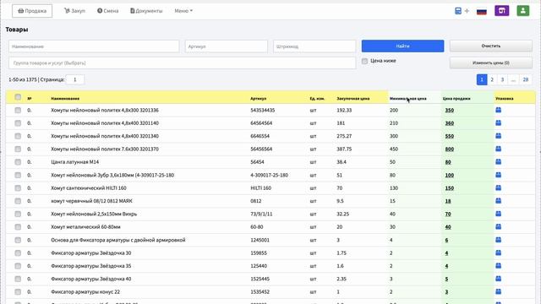Select checkbox for Хомуты нейлоновый 4,8x400 3201140
Image resolution: width=541 pixels, height=304 pixels.
[x=18, y=123]
